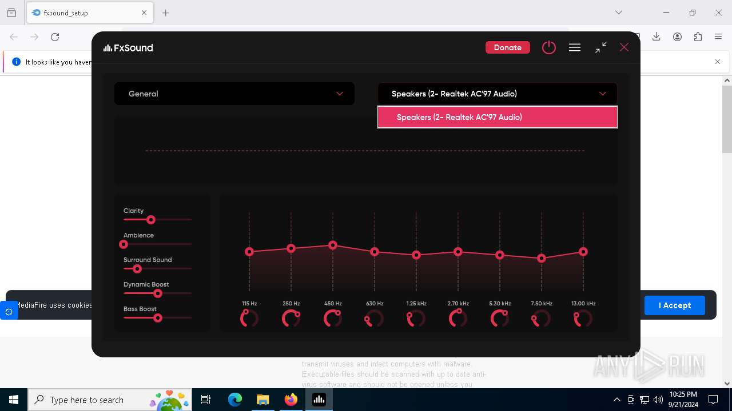Viewport: 732px width, 411px height.
Task: Open the General preset dropdown
Action: point(234,94)
